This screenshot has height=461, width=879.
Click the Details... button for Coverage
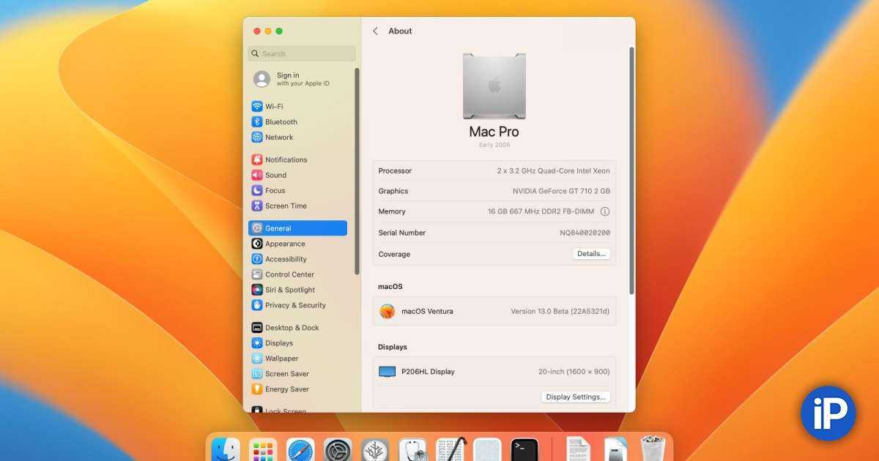(x=591, y=254)
